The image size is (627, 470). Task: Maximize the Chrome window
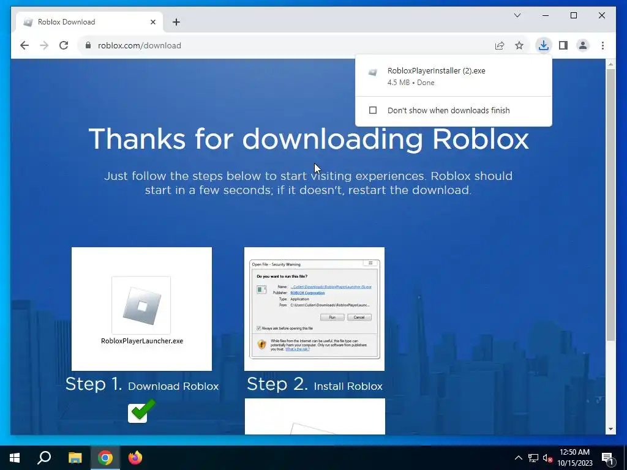[573, 15]
